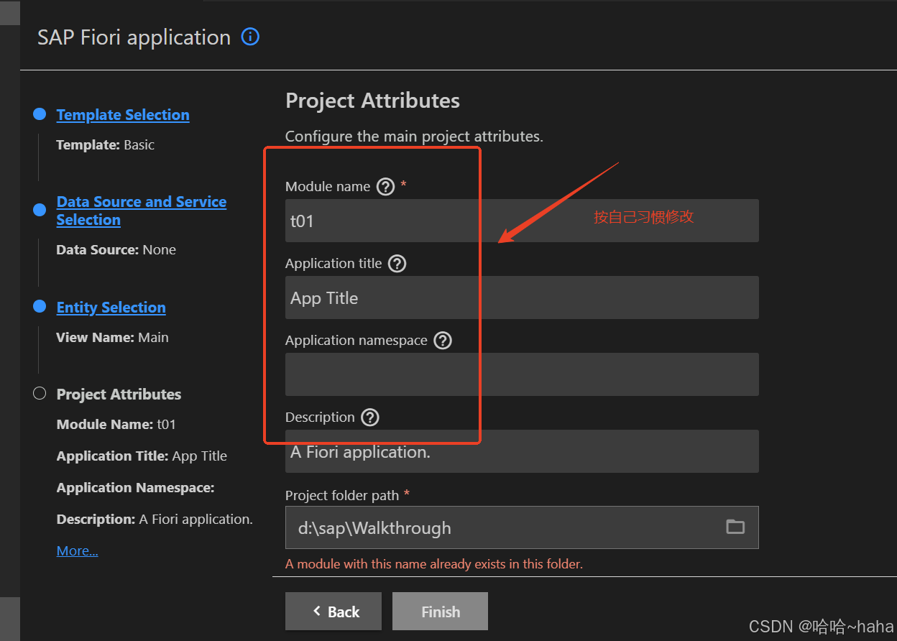
Task: Click the Module Name: t01 summary text
Action: [x=116, y=425]
